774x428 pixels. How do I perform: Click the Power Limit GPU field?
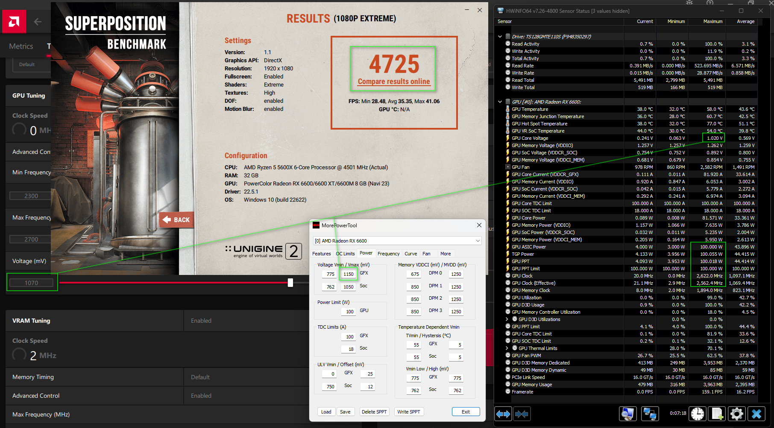(x=349, y=312)
